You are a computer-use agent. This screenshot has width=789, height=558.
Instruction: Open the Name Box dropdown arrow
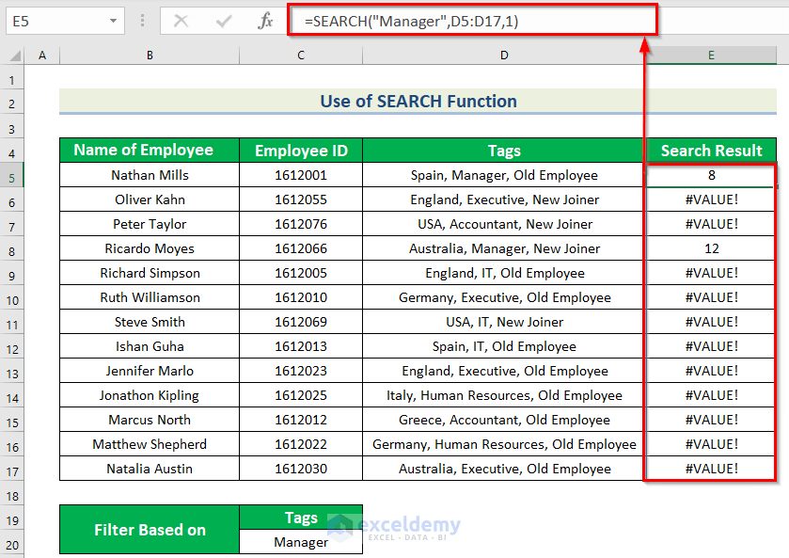[115, 21]
